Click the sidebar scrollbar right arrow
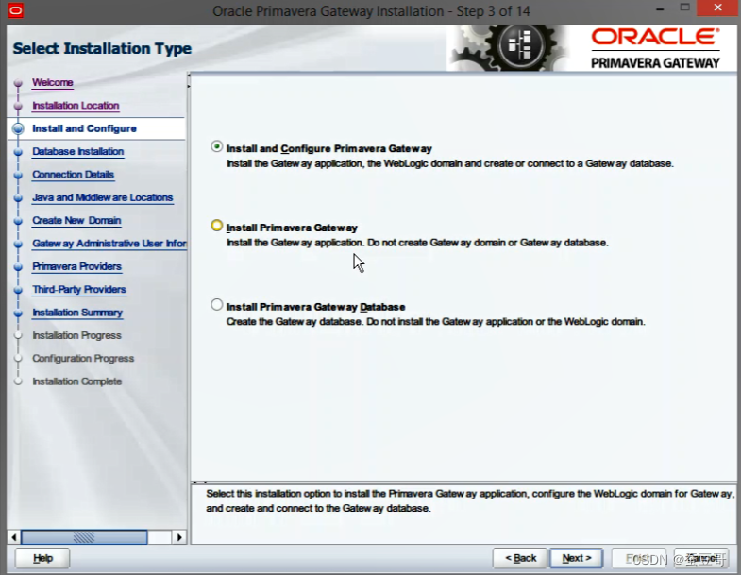Viewport: 741px width, 575px height. pos(179,537)
